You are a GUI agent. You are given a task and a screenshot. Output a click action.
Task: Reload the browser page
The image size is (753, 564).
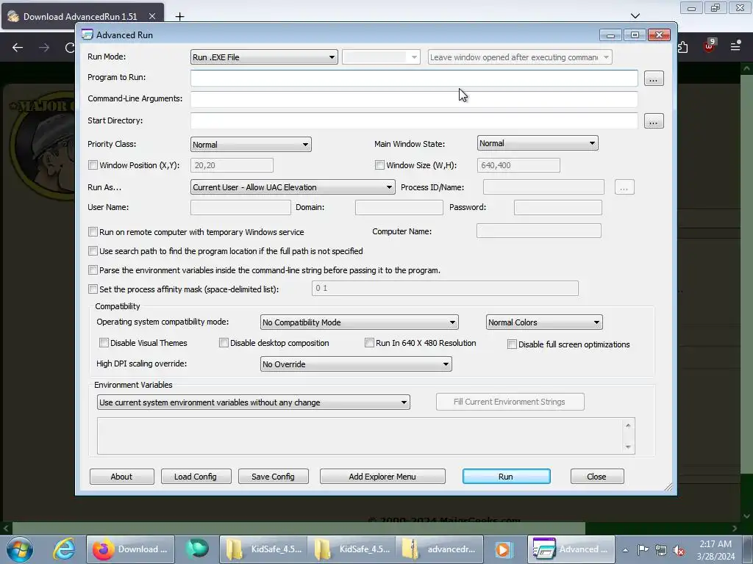70,48
